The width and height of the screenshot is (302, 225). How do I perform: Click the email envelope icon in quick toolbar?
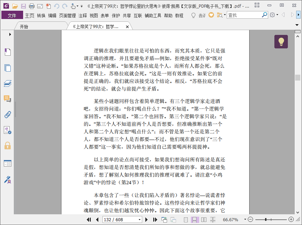(x=40, y=6)
